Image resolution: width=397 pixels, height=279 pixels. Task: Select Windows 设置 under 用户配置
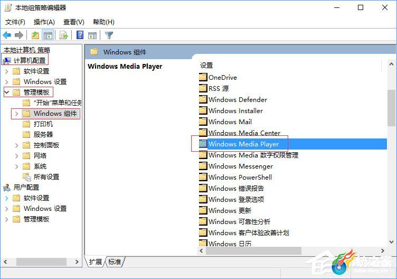[x=45, y=209]
